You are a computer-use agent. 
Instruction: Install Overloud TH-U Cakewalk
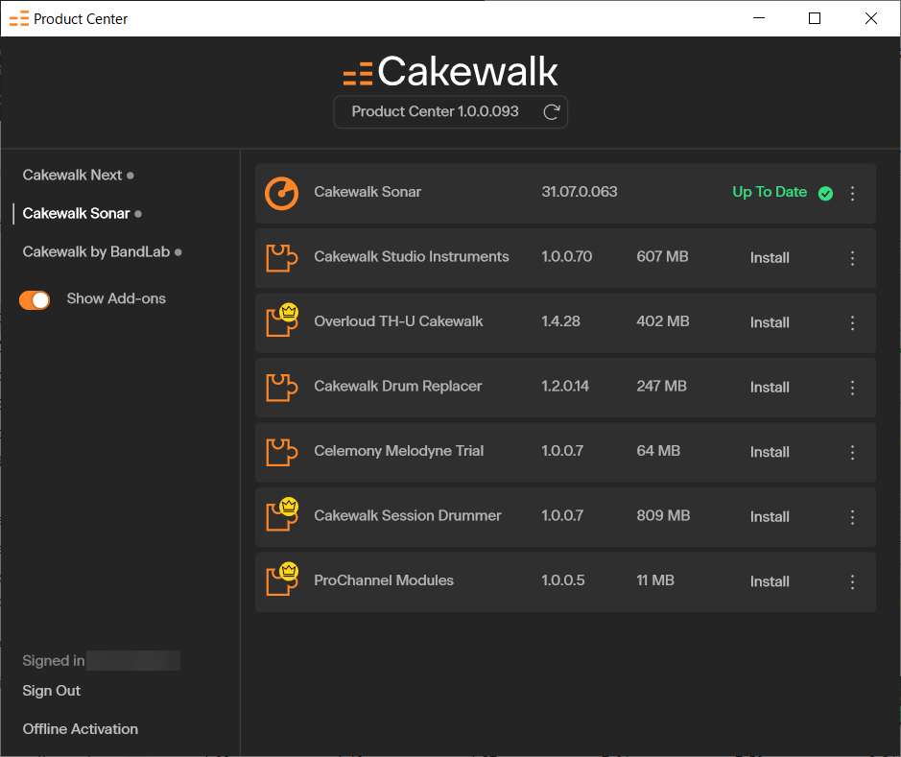click(770, 322)
